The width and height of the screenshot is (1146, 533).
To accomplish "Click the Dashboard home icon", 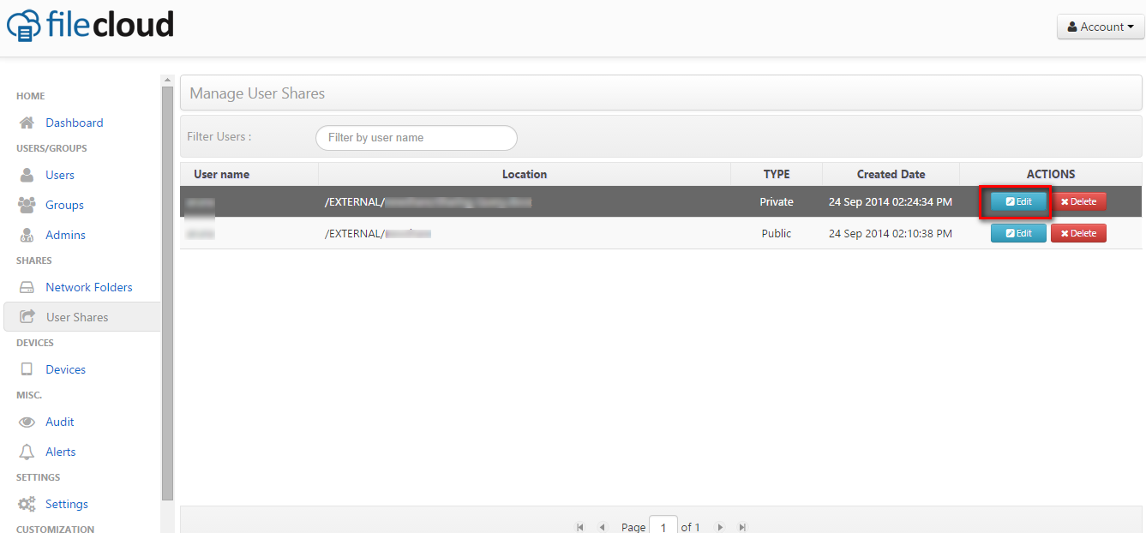I will (27, 123).
